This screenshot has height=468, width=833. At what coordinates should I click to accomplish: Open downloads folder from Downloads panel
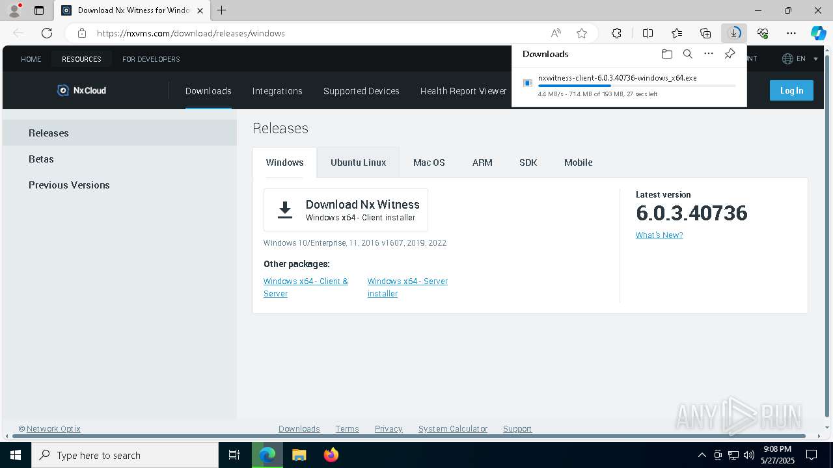coord(666,54)
